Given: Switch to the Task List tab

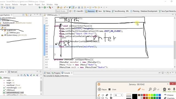Looking at the screenshot, I should tap(12, 72).
